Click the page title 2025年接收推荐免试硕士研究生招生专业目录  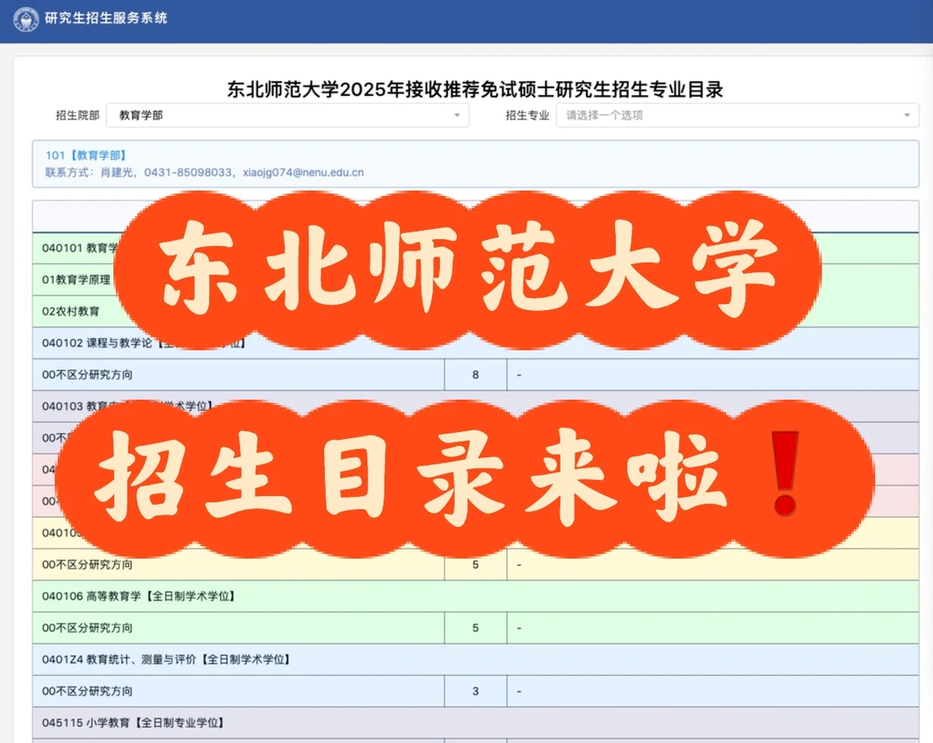[x=475, y=87]
